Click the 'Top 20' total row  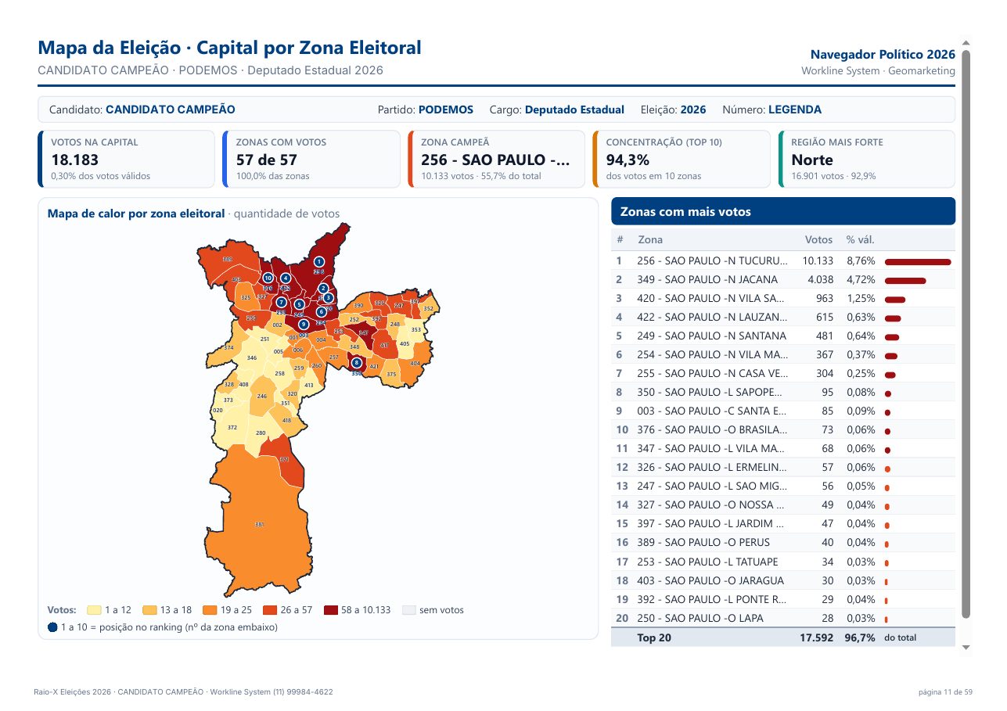[x=783, y=637]
